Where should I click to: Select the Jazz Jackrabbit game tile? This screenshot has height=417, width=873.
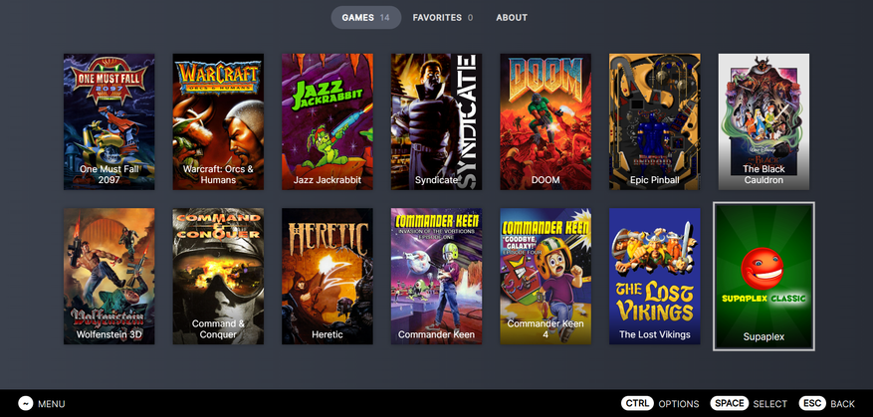pyautogui.click(x=327, y=122)
